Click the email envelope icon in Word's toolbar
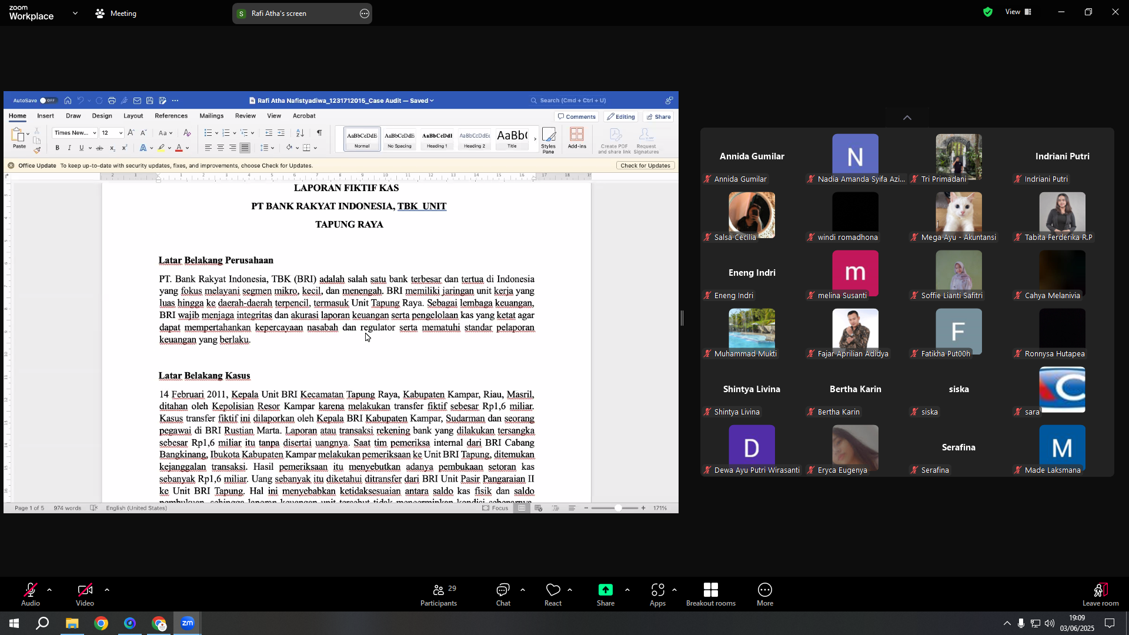Viewport: 1129px width, 635px height. pos(137,101)
